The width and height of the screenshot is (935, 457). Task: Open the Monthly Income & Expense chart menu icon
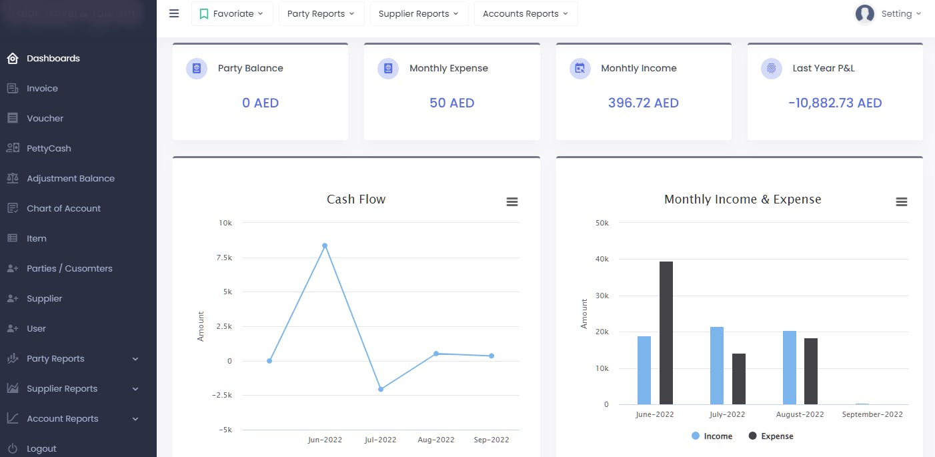(x=902, y=201)
